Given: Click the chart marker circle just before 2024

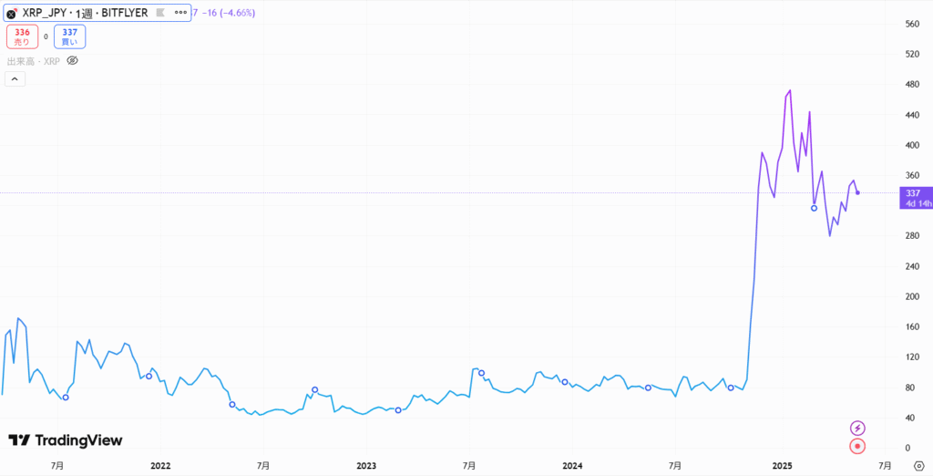Looking at the screenshot, I should 565,382.
